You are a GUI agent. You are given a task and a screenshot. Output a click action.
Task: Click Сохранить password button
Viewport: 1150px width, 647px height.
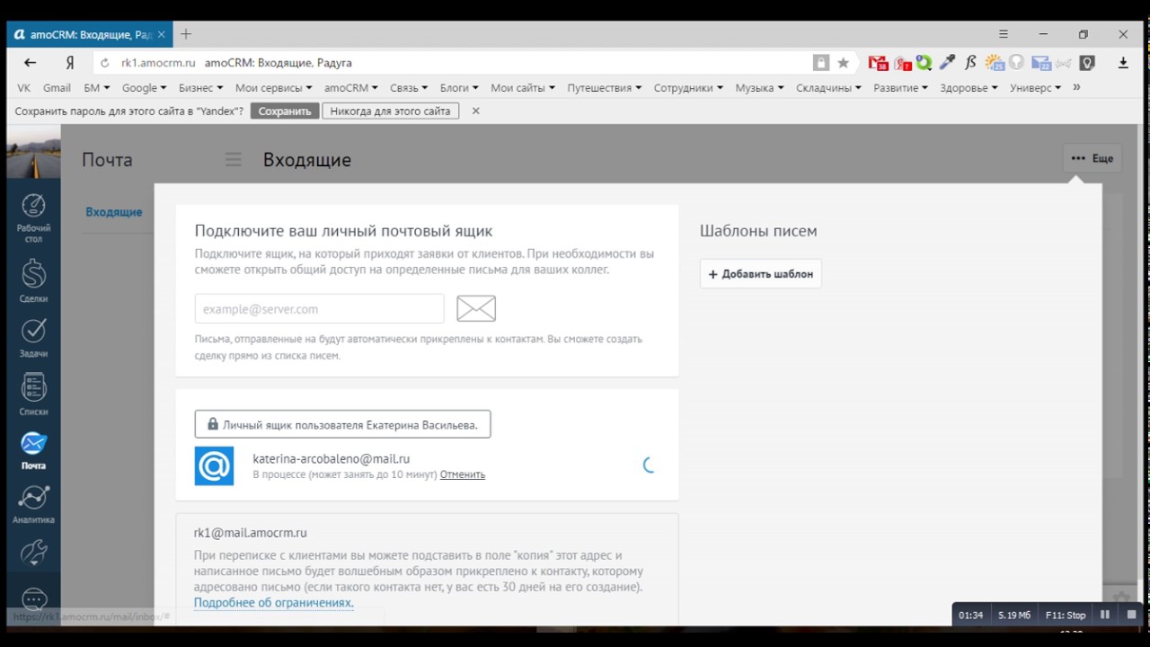[x=285, y=111]
